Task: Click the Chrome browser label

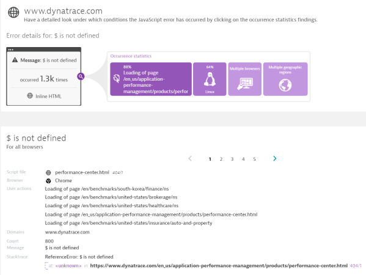Action: click(x=64, y=180)
